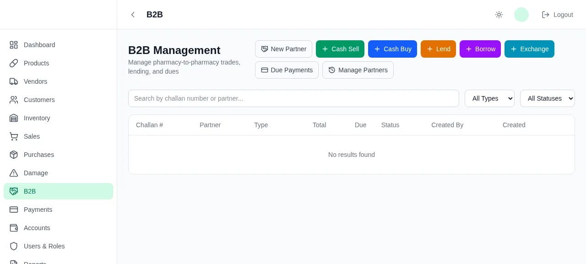The image size is (586, 264).
Task: Open Accounts in the sidebar
Action: tap(58, 228)
